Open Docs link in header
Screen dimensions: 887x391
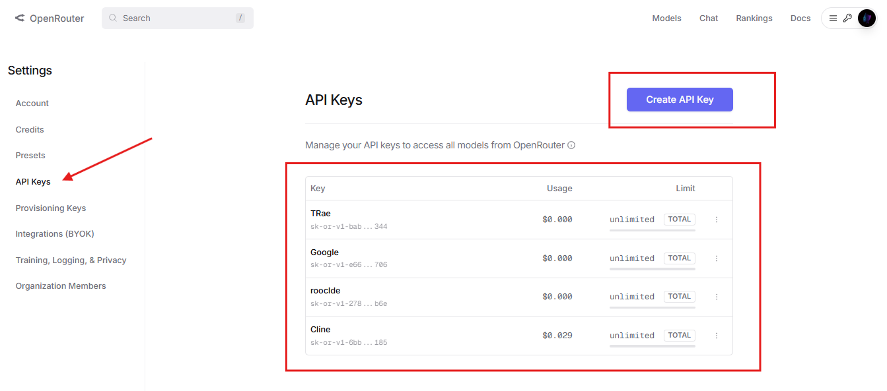(x=800, y=18)
